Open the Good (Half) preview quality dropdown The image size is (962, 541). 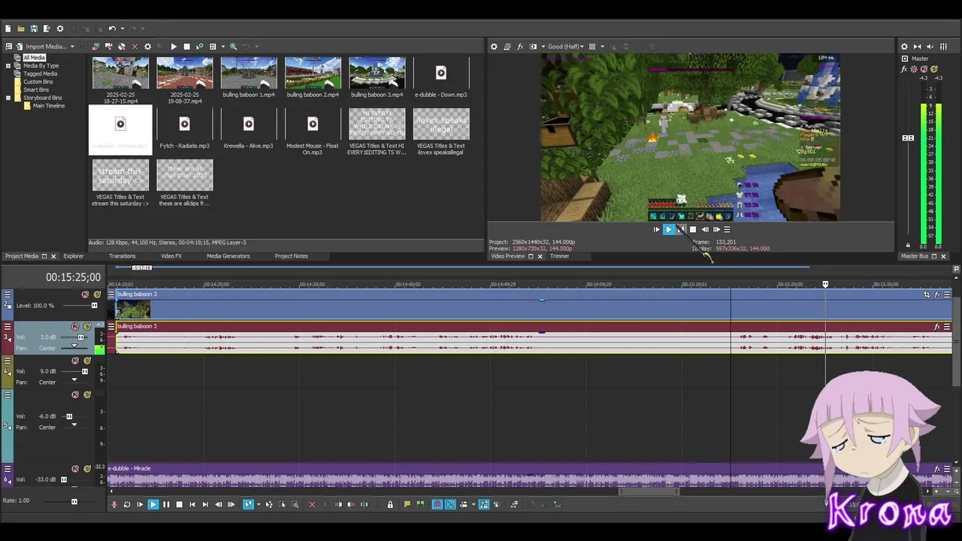[566, 47]
